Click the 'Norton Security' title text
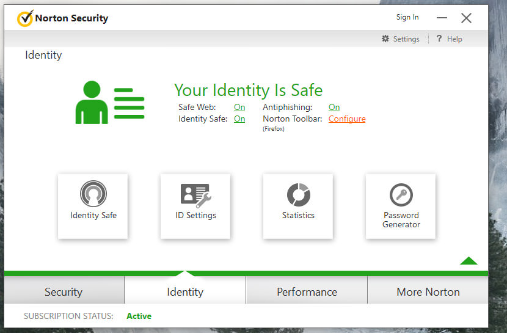This screenshot has height=333, width=507. coord(71,18)
